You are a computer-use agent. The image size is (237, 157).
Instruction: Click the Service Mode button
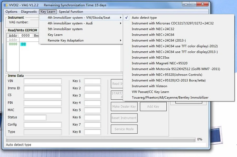click(x=124, y=129)
